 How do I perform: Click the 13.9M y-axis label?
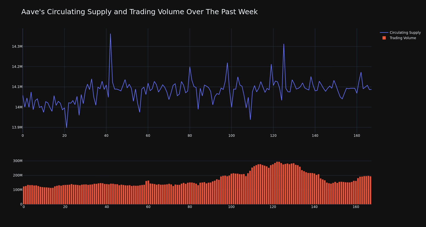[x=17, y=127]
